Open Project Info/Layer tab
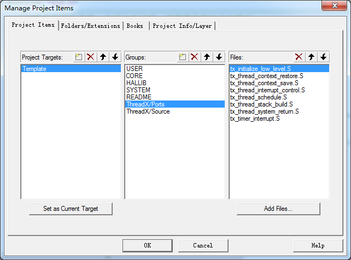This screenshot has width=351, height=260. [183, 26]
